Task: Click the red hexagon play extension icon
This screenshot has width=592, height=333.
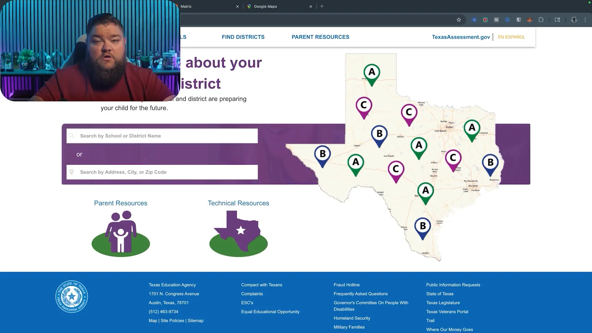Action: (x=485, y=20)
